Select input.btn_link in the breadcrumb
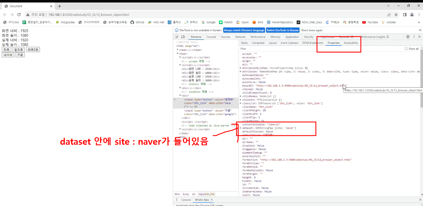 coord(207,194)
